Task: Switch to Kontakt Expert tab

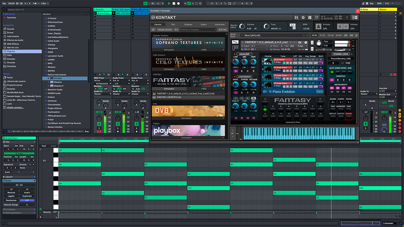Action: (x=204, y=25)
